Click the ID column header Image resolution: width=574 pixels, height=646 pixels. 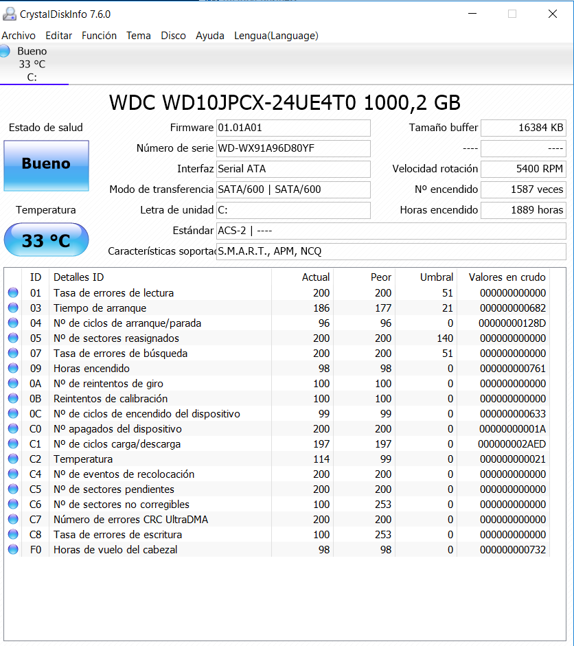click(36, 277)
